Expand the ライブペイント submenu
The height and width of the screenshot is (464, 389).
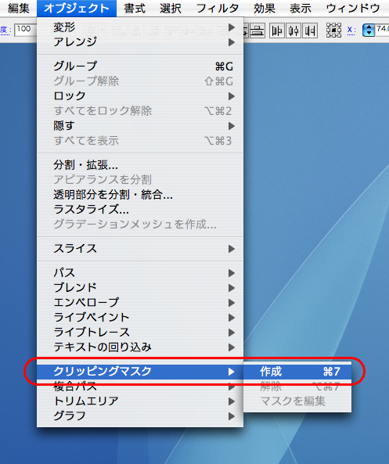point(140,318)
